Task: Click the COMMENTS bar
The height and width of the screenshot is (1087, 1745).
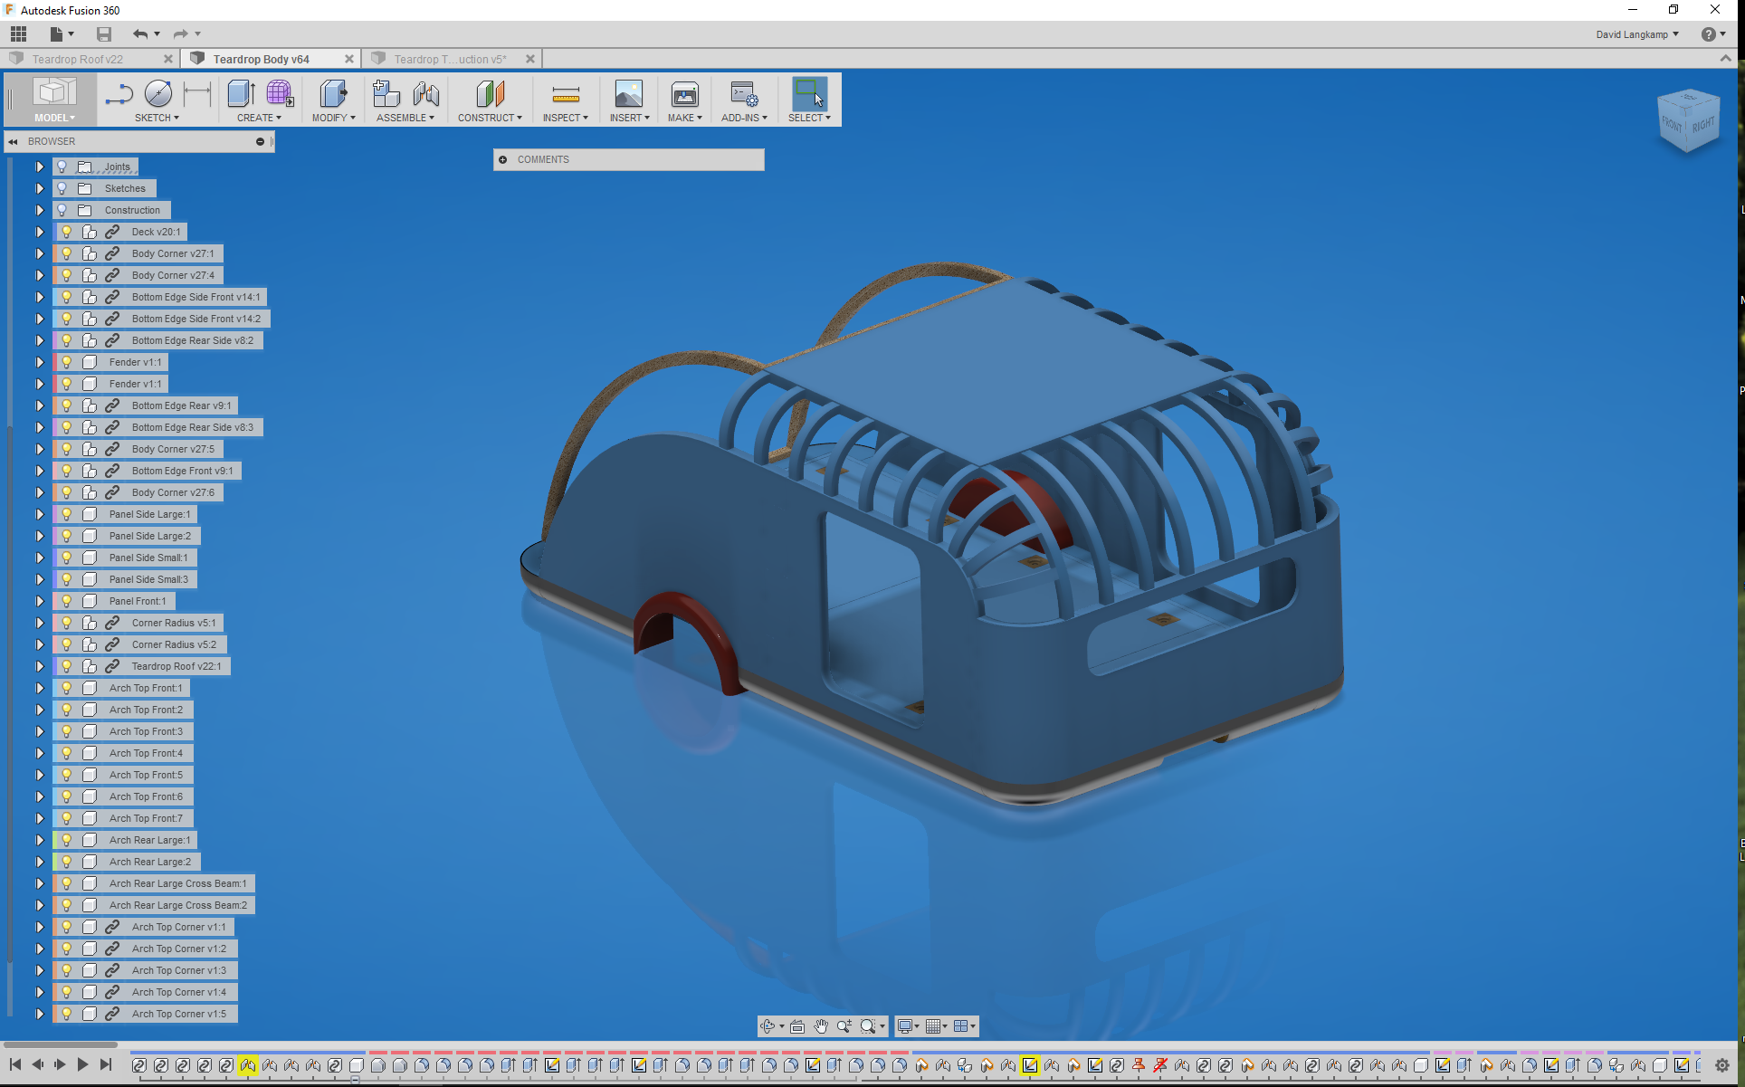Action: pyautogui.click(x=628, y=159)
